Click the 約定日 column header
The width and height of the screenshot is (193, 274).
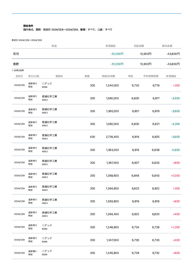(x=19, y=76)
